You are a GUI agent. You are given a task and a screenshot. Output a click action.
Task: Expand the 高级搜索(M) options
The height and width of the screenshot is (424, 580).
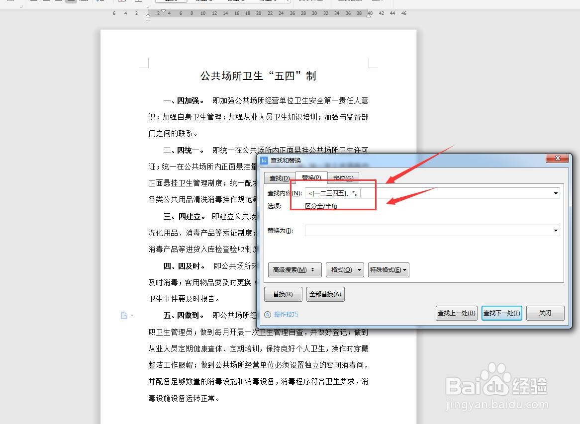(x=294, y=270)
